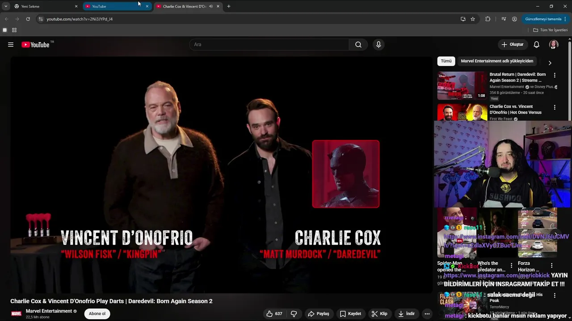Open Tüm Yer İşaretleri bookmarks folder

[x=551, y=30]
